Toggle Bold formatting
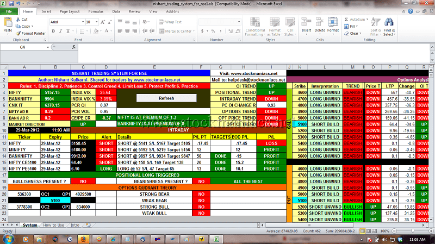This screenshot has height=244, width=435. click(x=53, y=31)
